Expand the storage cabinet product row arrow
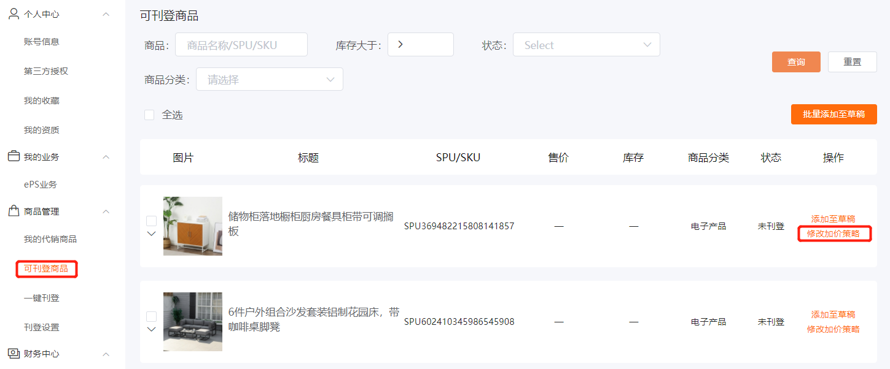 tap(151, 234)
